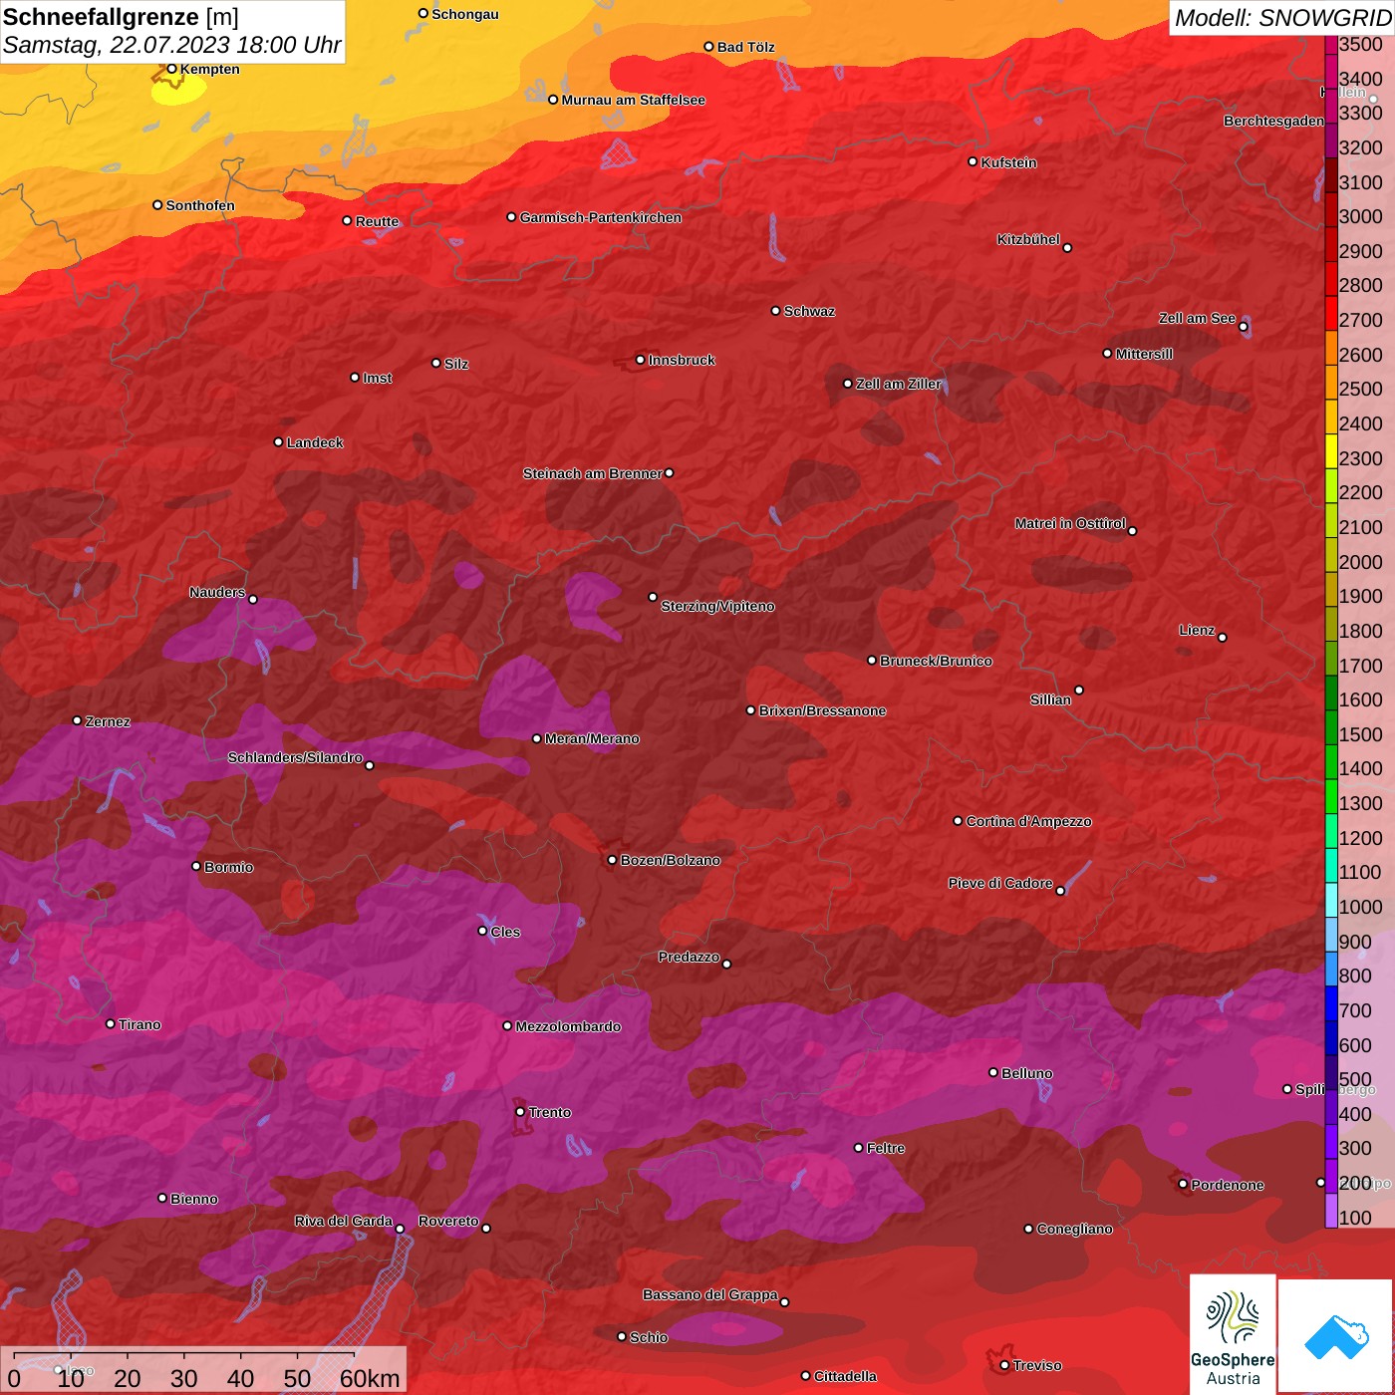The height and width of the screenshot is (1395, 1395).
Task: Click the Predazzo label
Action: (x=689, y=957)
